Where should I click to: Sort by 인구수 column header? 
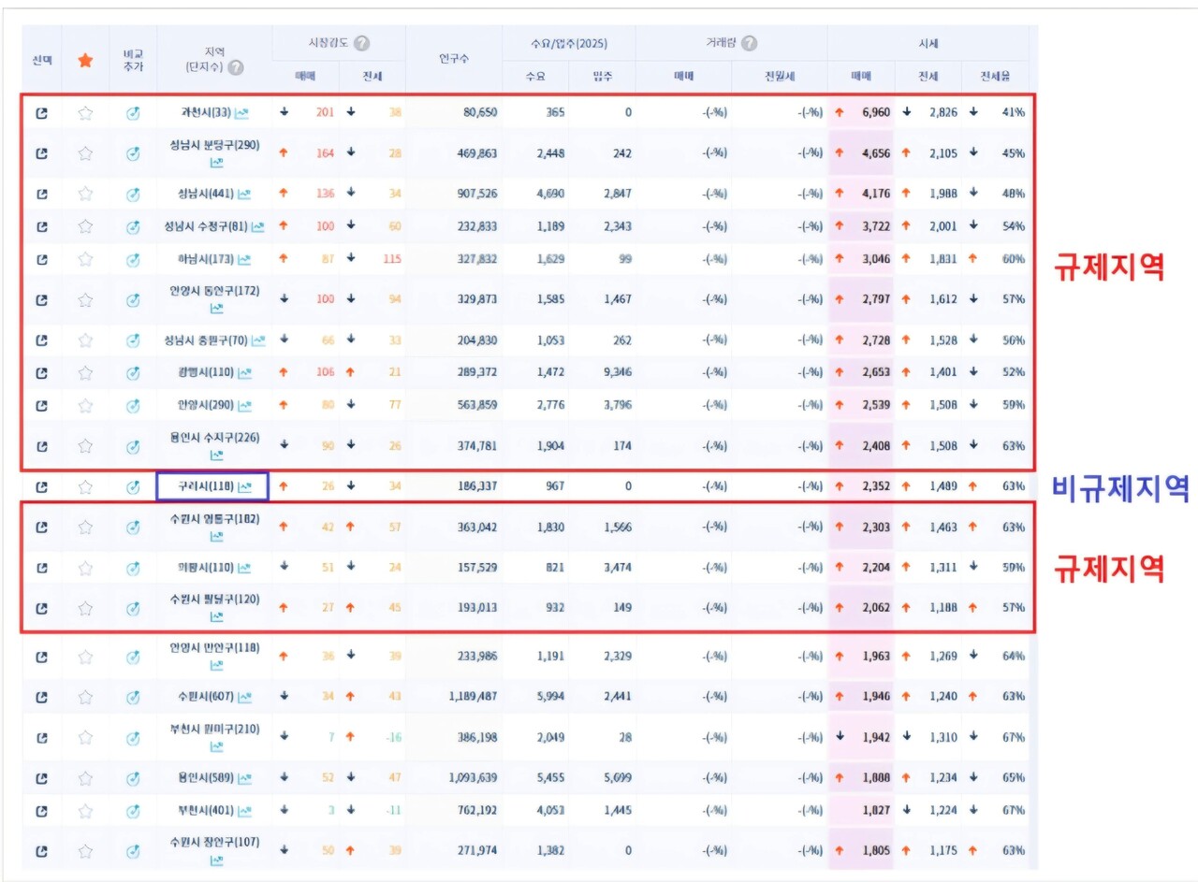453,59
